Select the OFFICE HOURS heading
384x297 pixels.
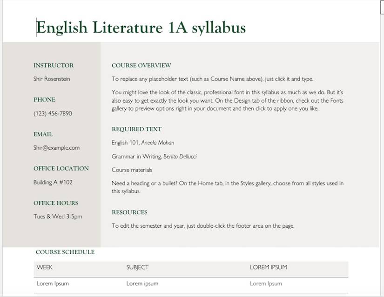pos(56,203)
